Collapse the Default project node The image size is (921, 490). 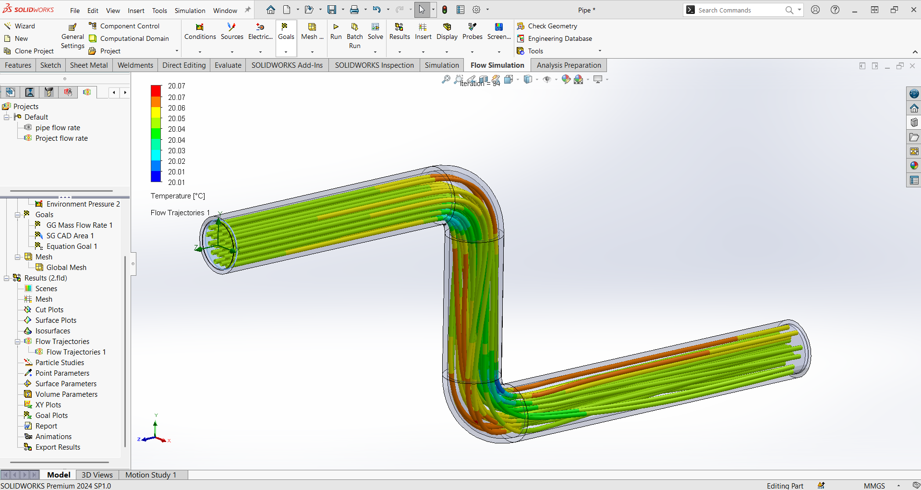pos(7,117)
